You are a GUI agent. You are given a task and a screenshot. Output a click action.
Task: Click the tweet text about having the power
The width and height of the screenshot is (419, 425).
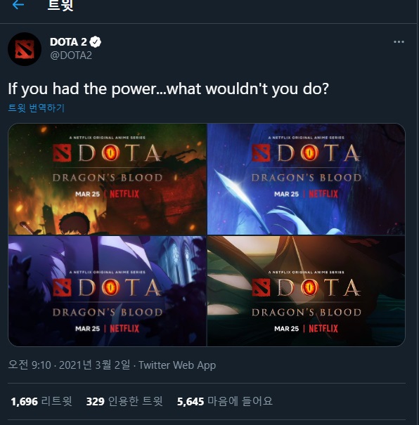(169, 89)
